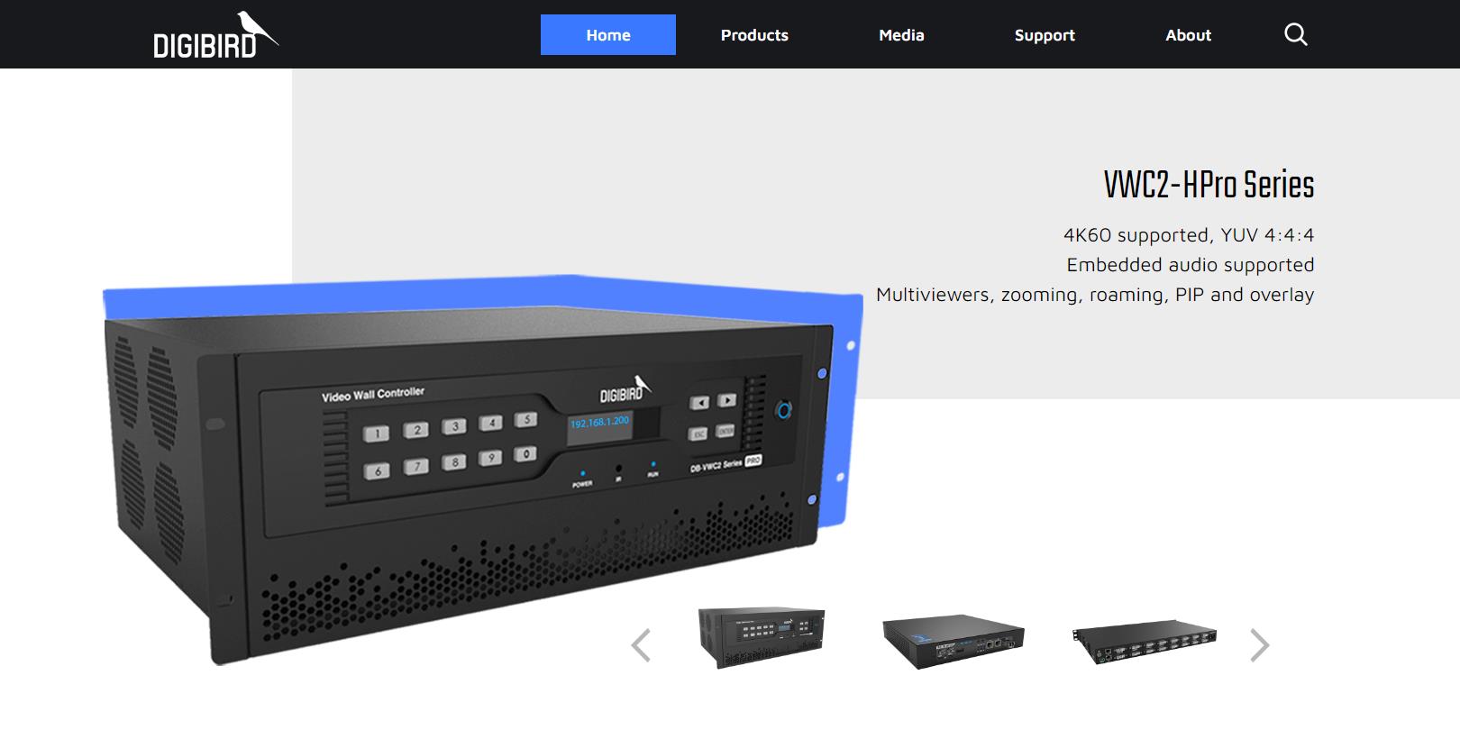The width and height of the screenshot is (1460, 730).
Task: Select the VWC2-HPro controller thumbnail
Action: 762,637
